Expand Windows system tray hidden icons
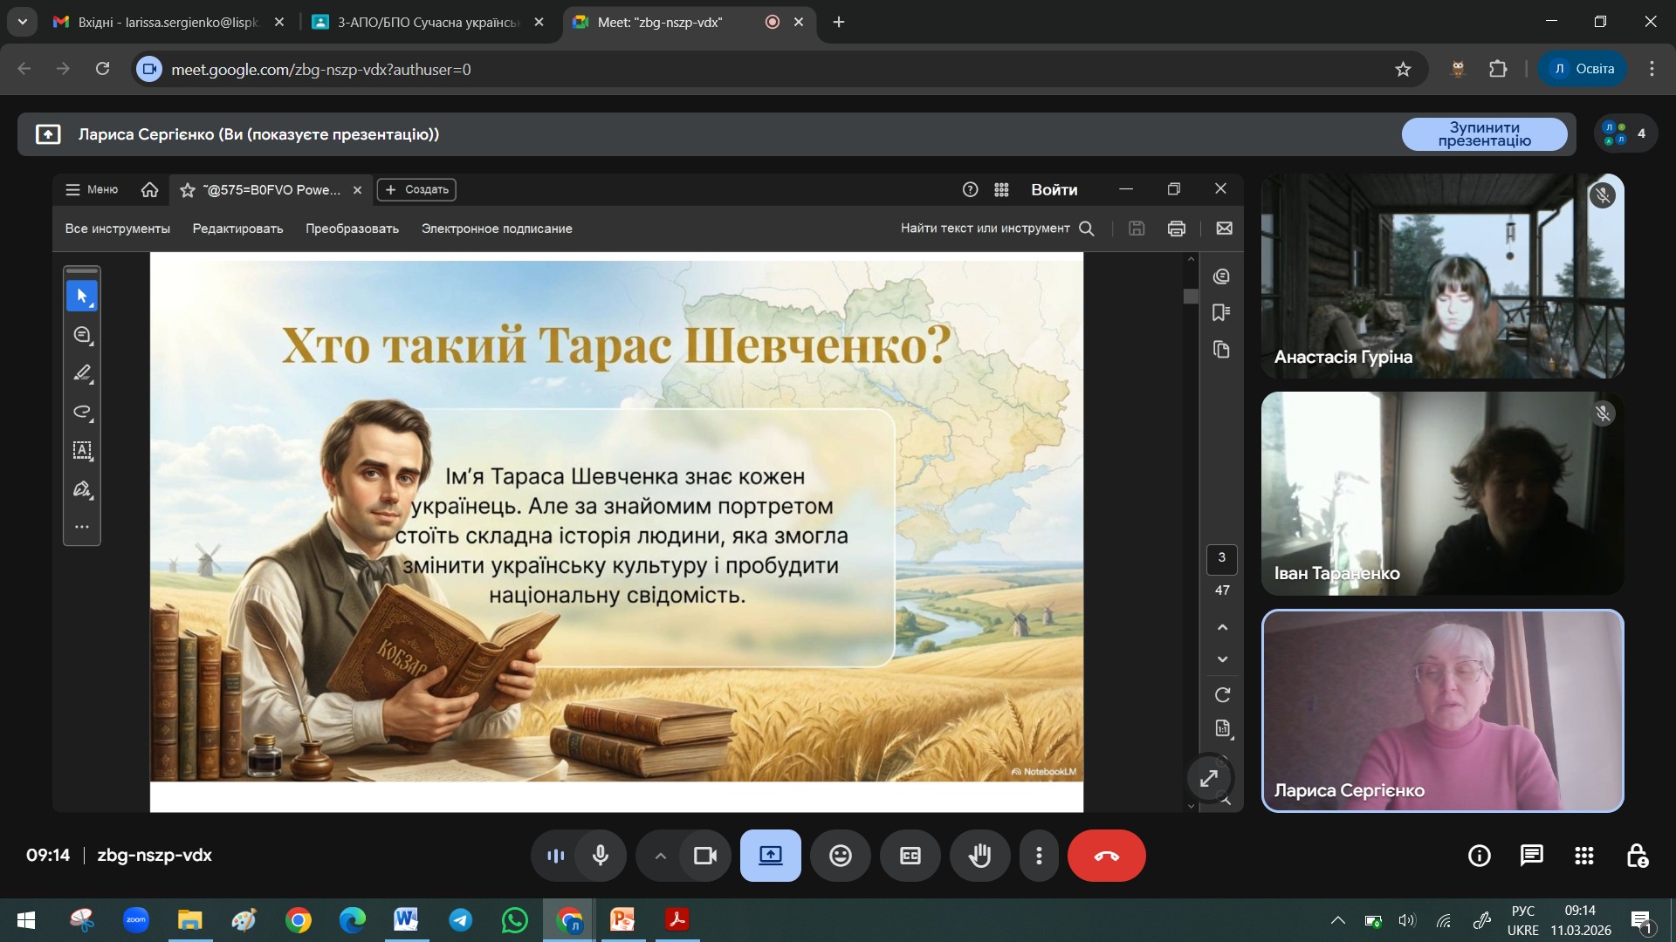 (x=1337, y=920)
